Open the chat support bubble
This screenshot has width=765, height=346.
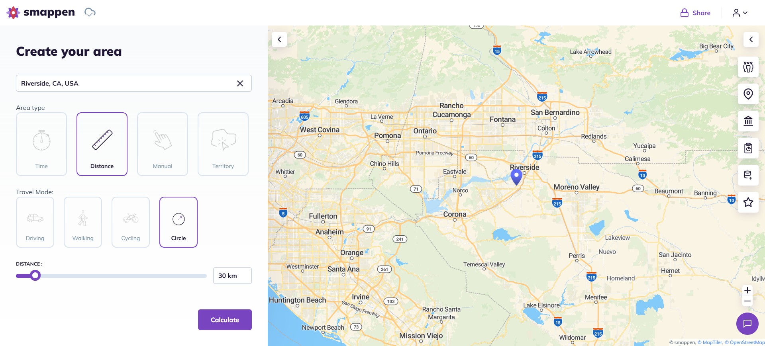[747, 323]
